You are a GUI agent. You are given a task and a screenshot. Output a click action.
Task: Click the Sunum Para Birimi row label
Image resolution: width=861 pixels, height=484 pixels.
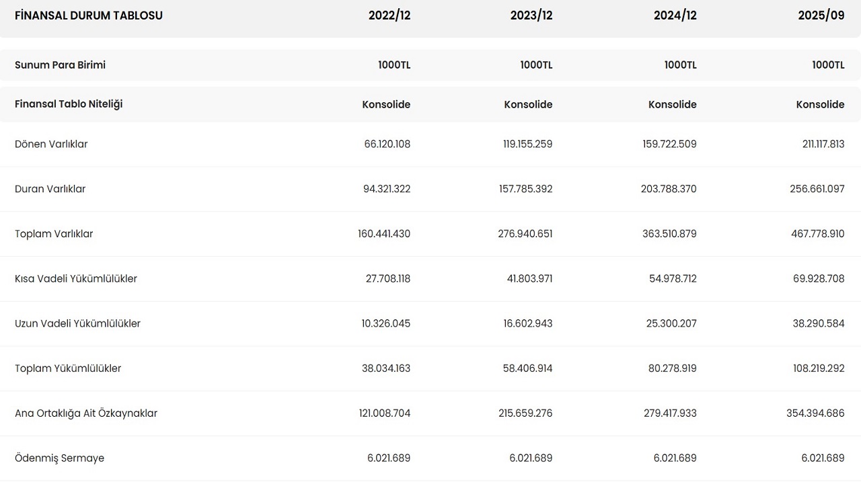pos(60,65)
